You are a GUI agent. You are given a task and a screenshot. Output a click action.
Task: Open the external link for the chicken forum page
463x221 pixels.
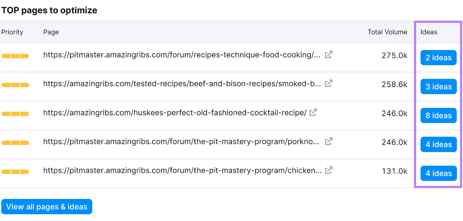coord(328,170)
